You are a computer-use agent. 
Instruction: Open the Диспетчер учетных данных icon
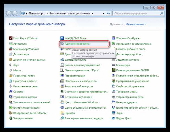pos(11,60)
